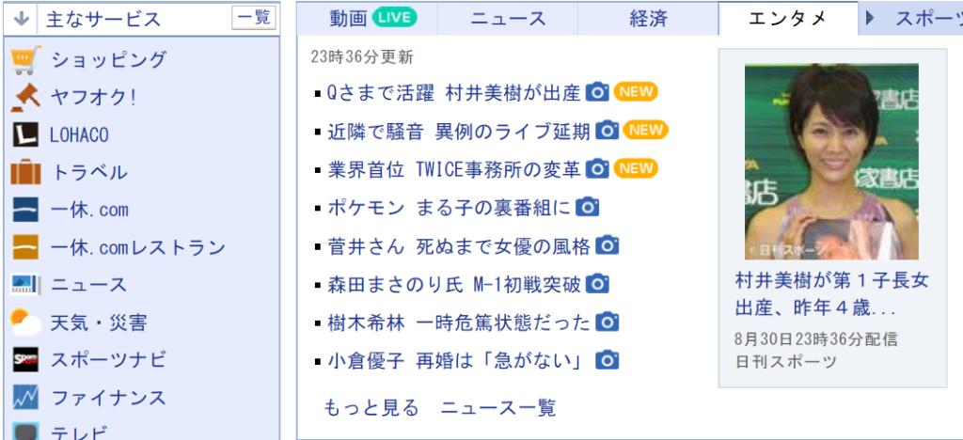
Task: Click camera icon beside 樹木希林 headline
Action: tap(608, 322)
